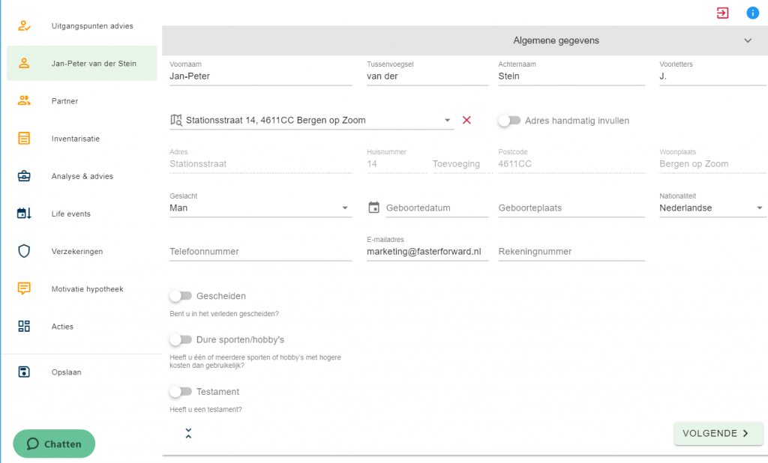Open Motivatie hypotheek in sidebar
This screenshot has width=768, height=463.
click(x=82, y=288)
